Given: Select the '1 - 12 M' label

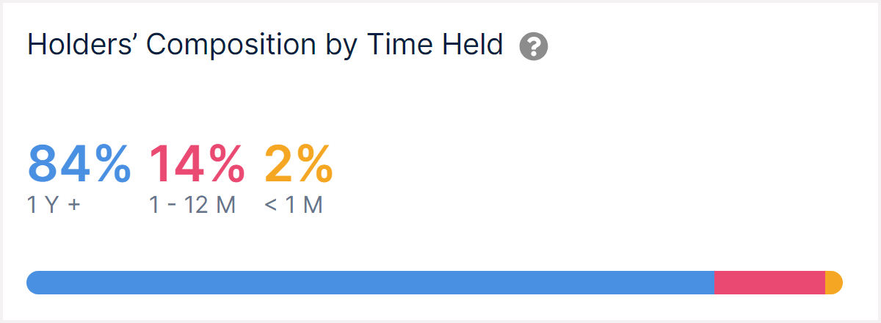Looking at the screenshot, I should (192, 206).
